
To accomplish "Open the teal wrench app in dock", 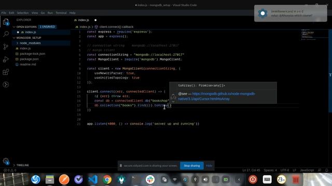I will [121, 179].
